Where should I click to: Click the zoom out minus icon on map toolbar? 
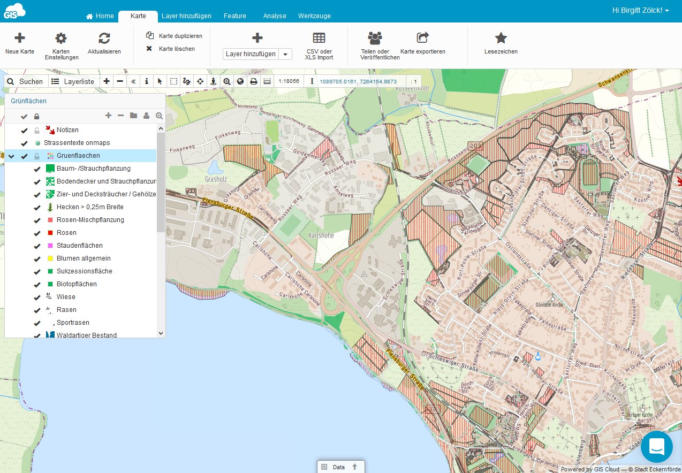pos(120,81)
